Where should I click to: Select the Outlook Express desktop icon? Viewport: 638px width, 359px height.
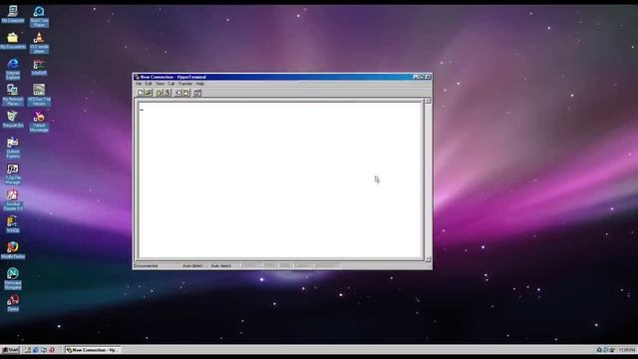(x=13, y=148)
